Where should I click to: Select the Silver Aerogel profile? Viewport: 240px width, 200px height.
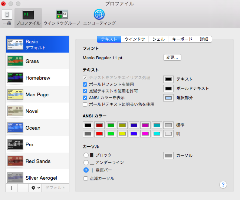(37, 176)
